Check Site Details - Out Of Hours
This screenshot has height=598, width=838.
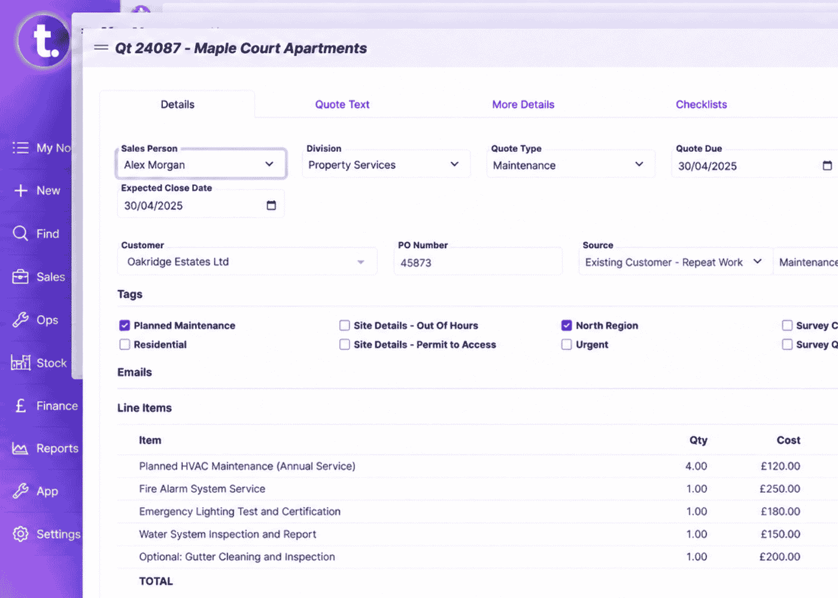345,325
